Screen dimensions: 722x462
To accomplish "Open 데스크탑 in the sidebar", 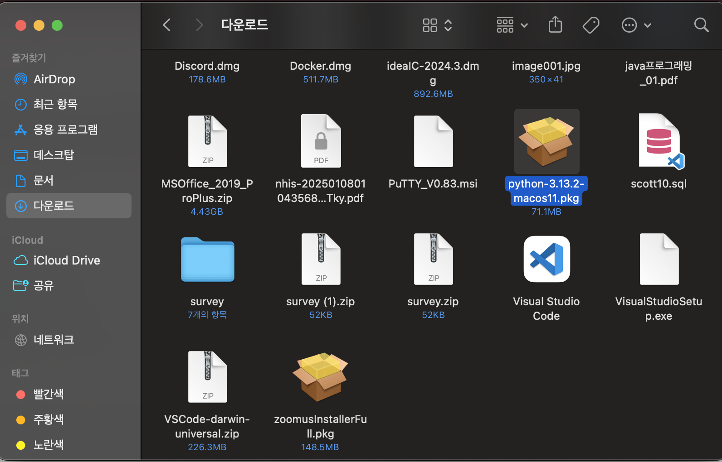I will click(69, 155).
